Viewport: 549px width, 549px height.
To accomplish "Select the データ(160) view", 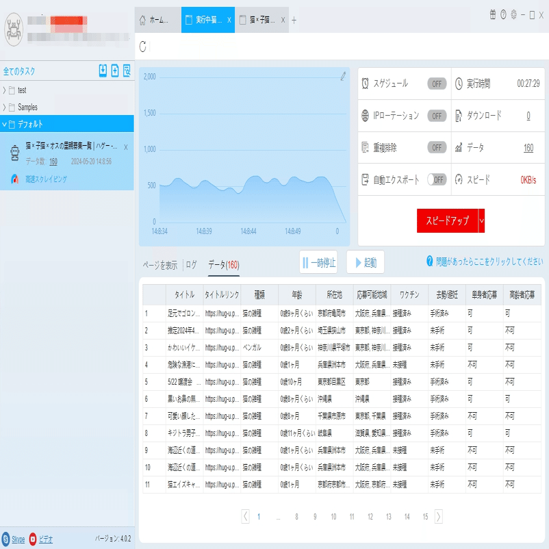I will 224,265.
